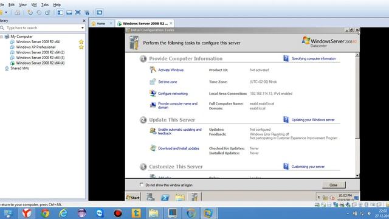Click the computer name and domain icon

coord(153,105)
